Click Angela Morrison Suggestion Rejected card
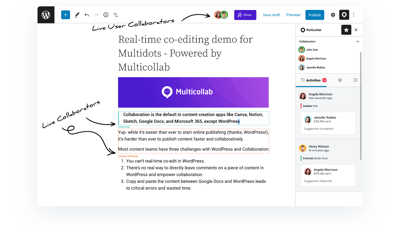 click(328, 175)
